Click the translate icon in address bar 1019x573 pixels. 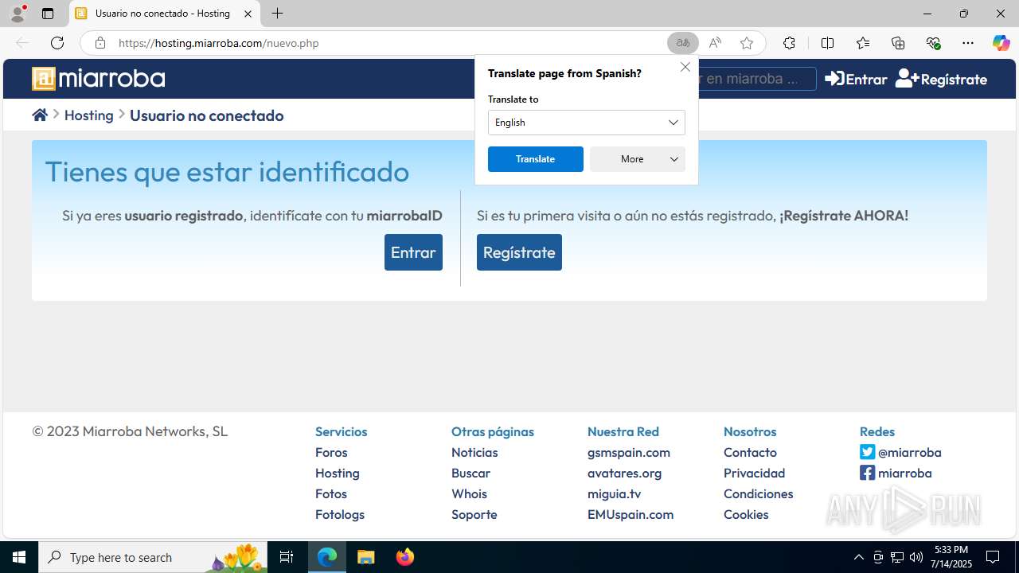(683, 43)
